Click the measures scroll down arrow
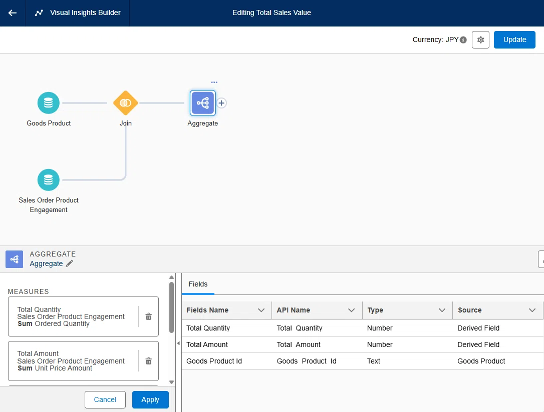 [x=171, y=382]
